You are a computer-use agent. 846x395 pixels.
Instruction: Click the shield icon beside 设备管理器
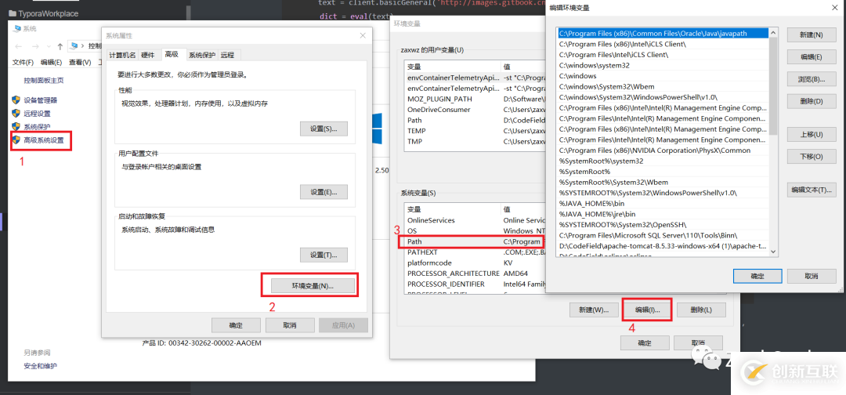pos(16,100)
